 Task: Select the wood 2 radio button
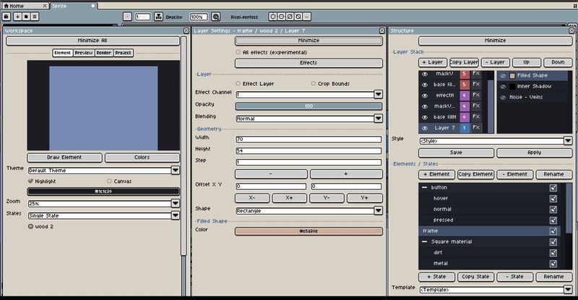click(x=30, y=226)
